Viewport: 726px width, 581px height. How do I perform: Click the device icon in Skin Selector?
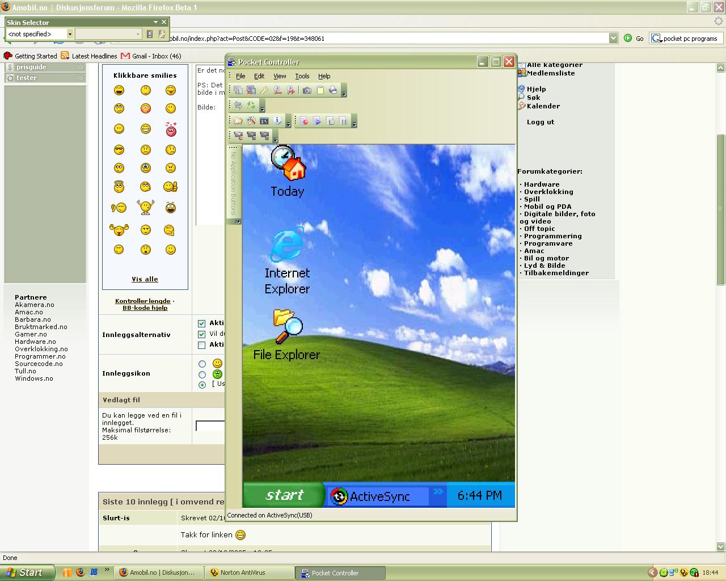(x=150, y=34)
